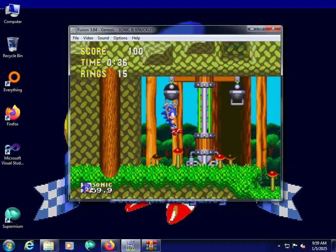Select the Everything desktop shortcut

coord(13,82)
